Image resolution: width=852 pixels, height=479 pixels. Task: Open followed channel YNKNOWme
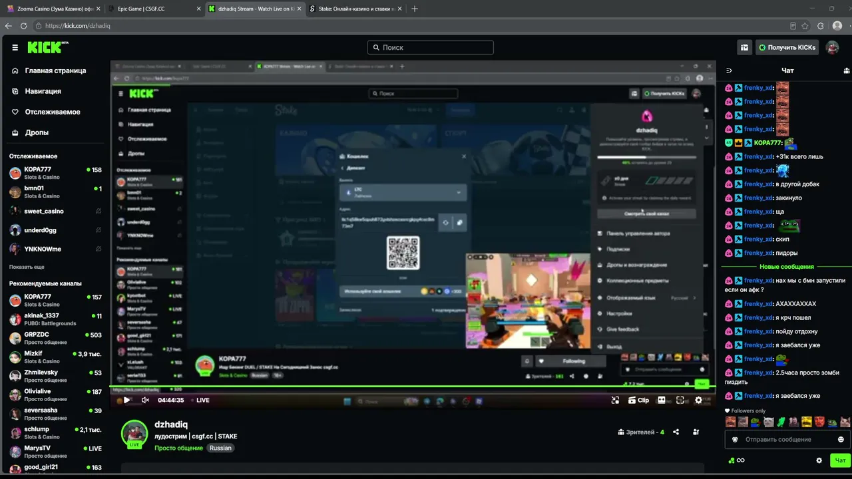[55, 249]
